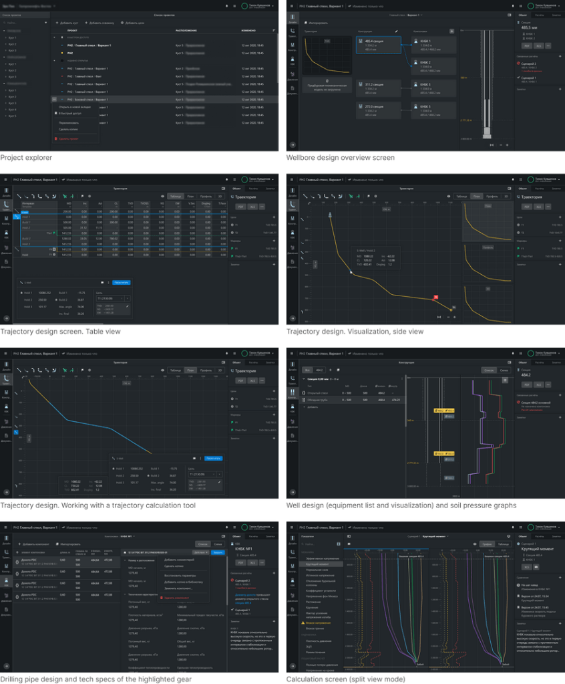Click the 'Добавить цели' target icon
Viewport: 565px width, 684px height.
[x=123, y=23]
